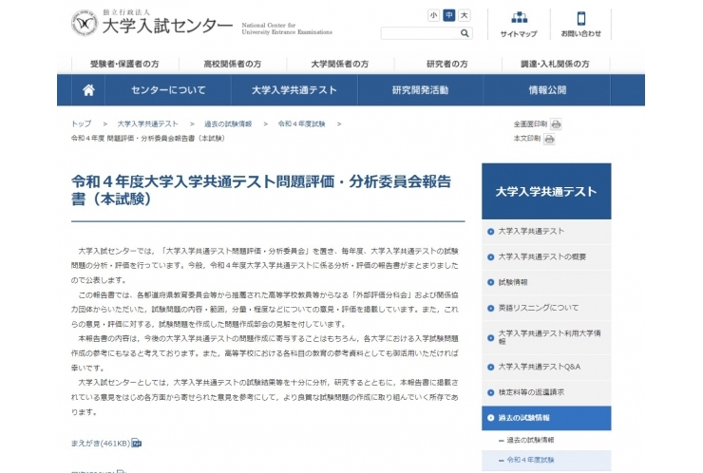Click PDF icon next to まえがき
The image size is (703, 473).
136,444
